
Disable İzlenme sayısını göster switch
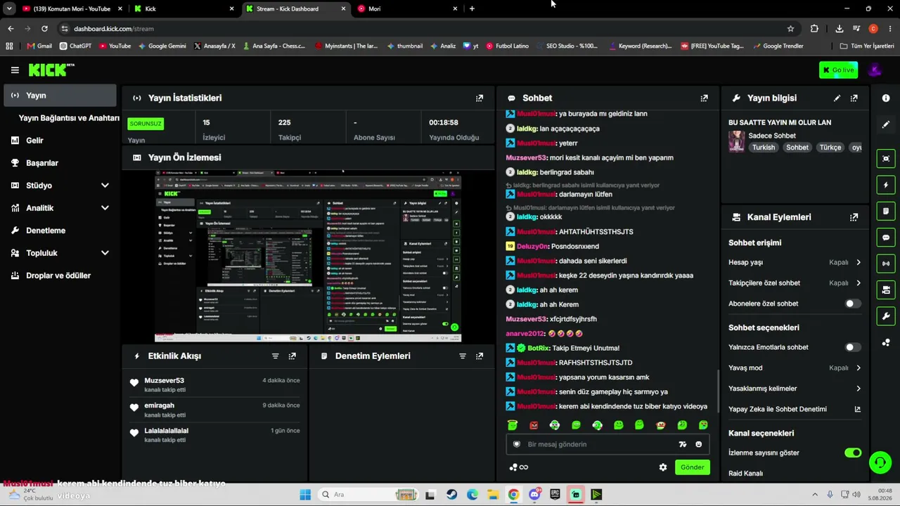pos(852,453)
